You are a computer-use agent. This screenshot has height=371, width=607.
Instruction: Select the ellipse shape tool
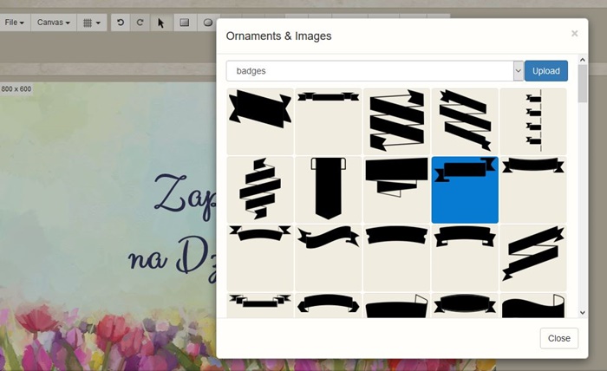208,23
